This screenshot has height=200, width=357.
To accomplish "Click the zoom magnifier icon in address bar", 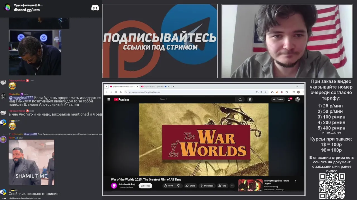I will click(261, 92).
